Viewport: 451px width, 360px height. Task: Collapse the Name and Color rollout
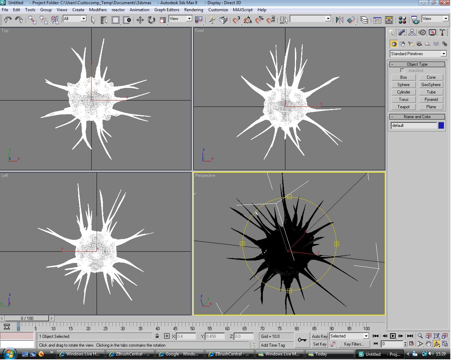[x=417, y=117]
